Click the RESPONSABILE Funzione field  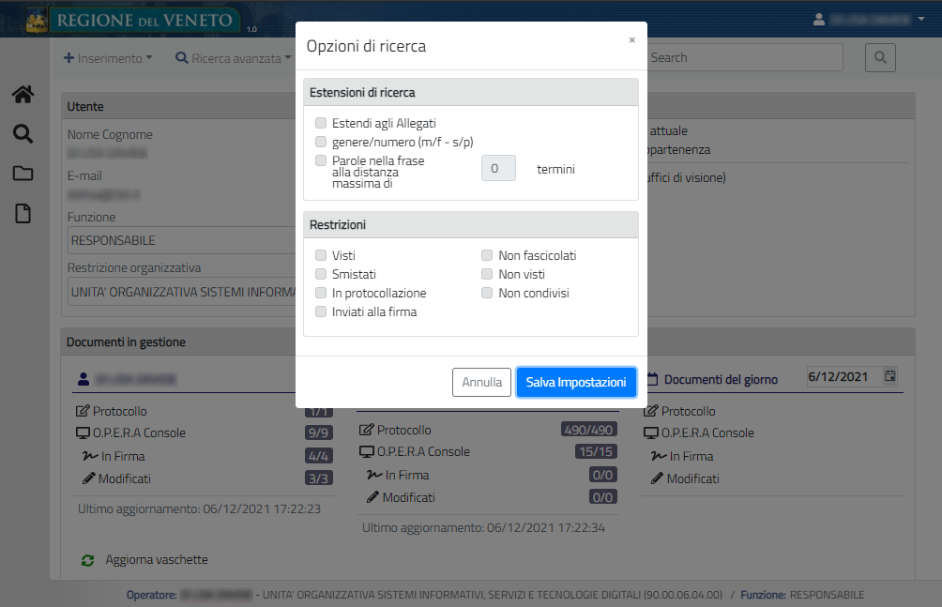pos(182,240)
